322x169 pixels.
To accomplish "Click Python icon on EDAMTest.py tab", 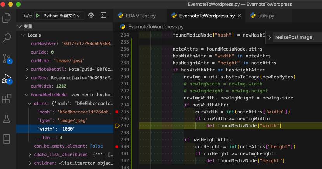I will [x=120, y=16].
